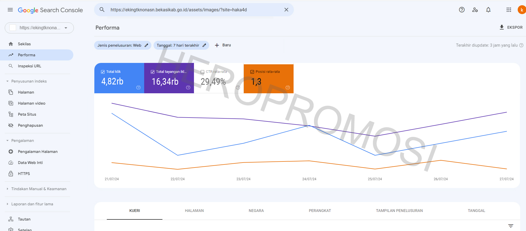This screenshot has height=231, width=526.
Task: Toggle the Total klik checkbox
Action: click(103, 72)
